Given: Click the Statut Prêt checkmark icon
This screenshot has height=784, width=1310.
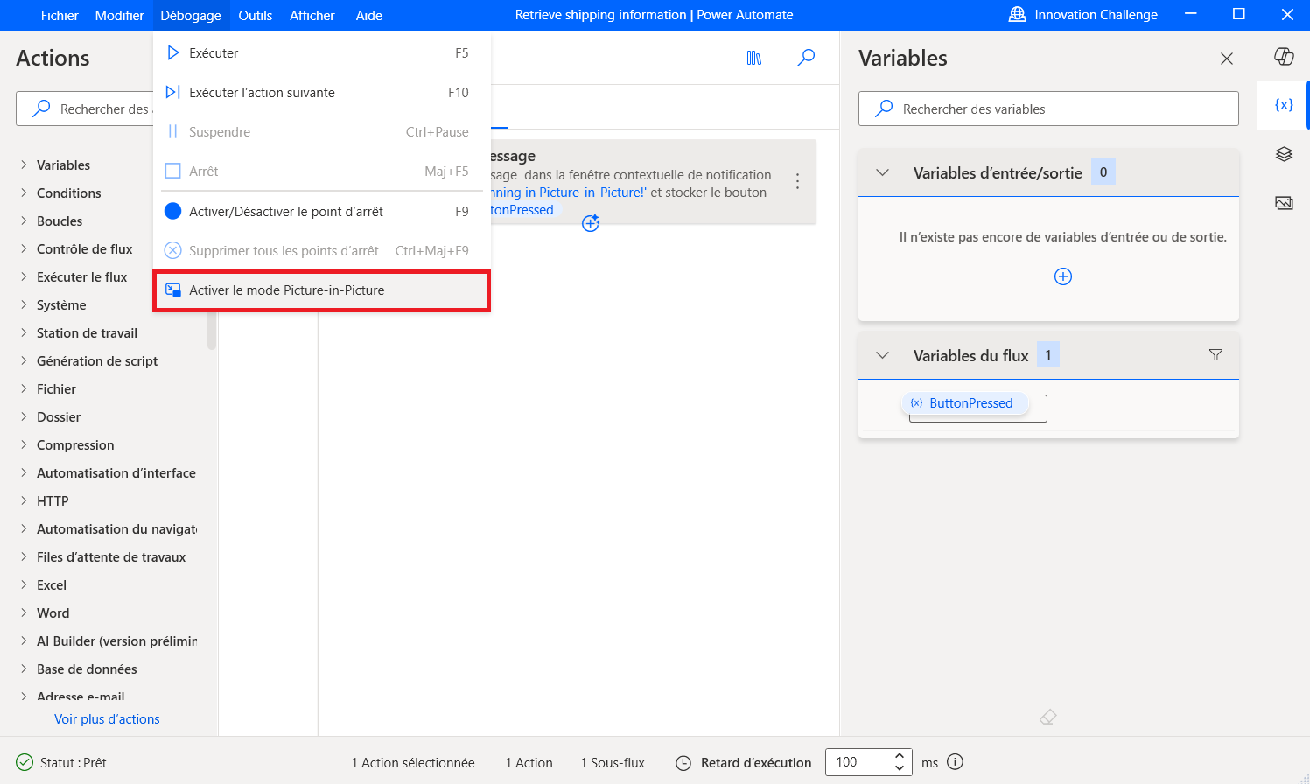Looking at the screenshot, I should 25,762.
